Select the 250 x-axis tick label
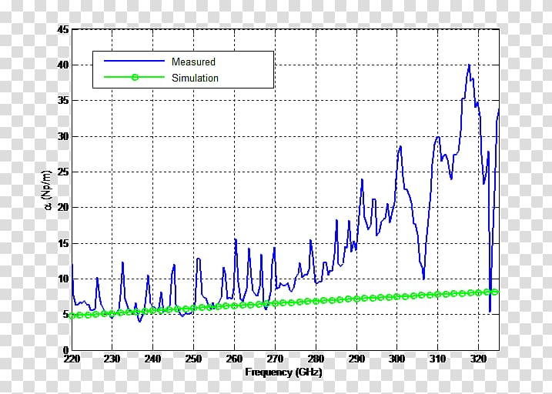This screenshot has width=552, height=394. pos(193,359)
